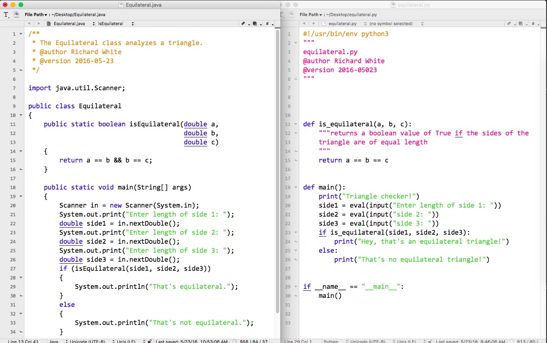
Task: Open Text Options icon in Equilateral.java toolbar
Action: (x=6, y=15)
